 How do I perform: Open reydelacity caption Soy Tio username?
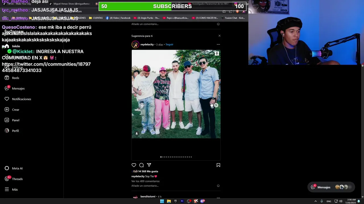tap(138, 176)
